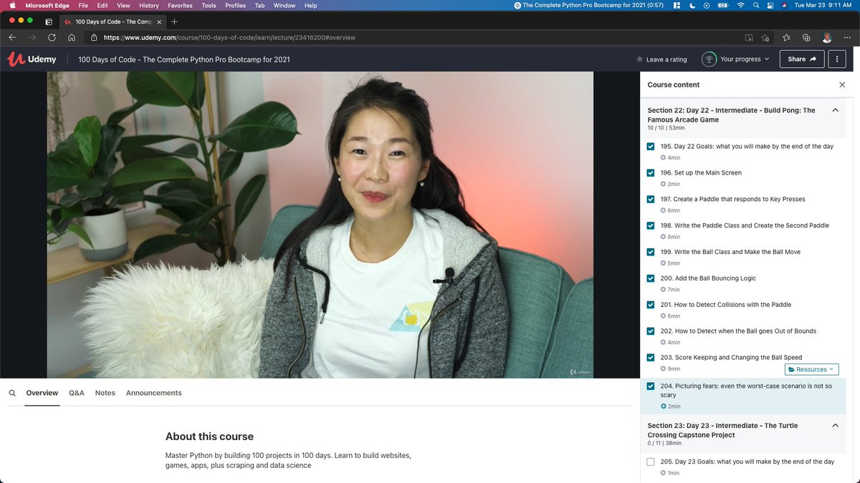Open the immersive reader icon in the toolbar
The image size is (860, 483).
pyautogui.click(x=749, y=37)
